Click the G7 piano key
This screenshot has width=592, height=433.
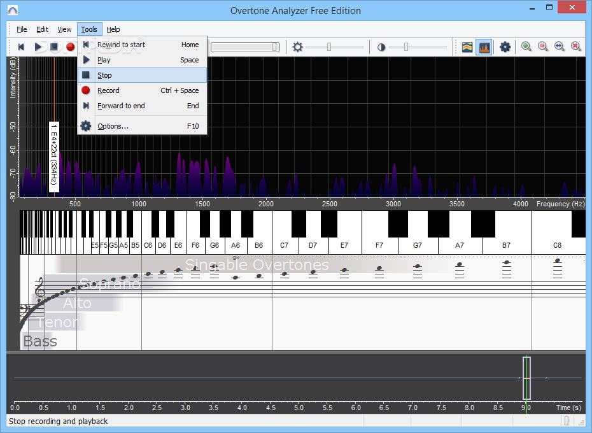click(x=418, y=245)
